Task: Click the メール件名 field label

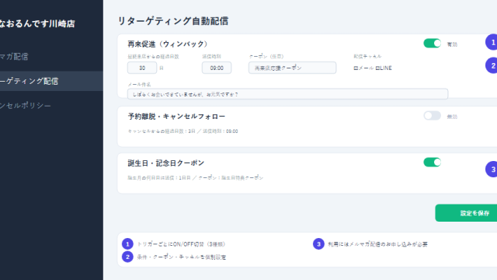Action: [139, 84]
